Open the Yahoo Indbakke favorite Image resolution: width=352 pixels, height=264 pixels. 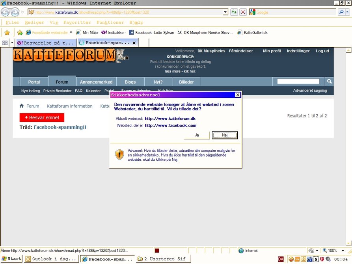click(x=114, y=33)
